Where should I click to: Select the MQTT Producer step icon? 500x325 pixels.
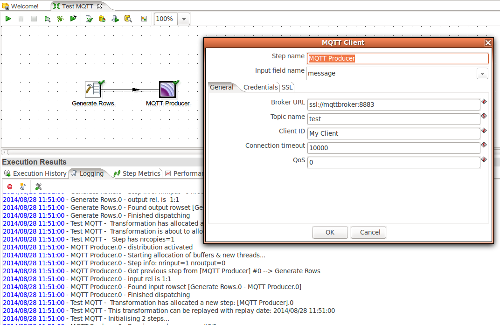coord(167,90)
